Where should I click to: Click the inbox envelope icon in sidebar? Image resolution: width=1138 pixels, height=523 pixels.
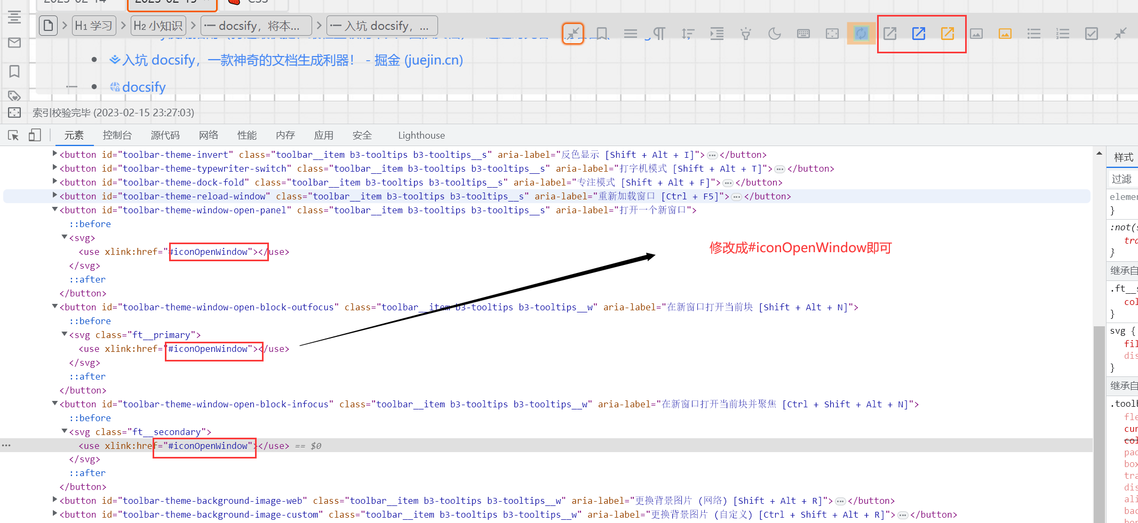tap(14, 43)
